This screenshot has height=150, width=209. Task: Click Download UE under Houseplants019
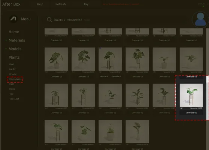[x=56, y=77]
